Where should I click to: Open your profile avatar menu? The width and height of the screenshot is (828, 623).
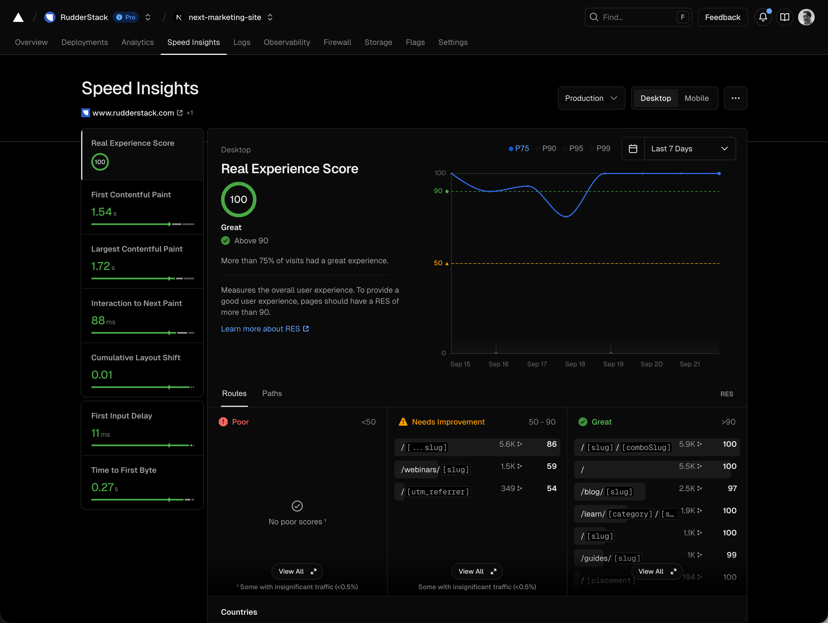807,17
